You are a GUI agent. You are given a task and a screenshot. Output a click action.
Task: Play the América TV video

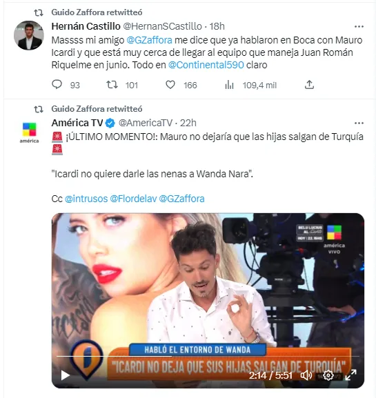point(66,375)
